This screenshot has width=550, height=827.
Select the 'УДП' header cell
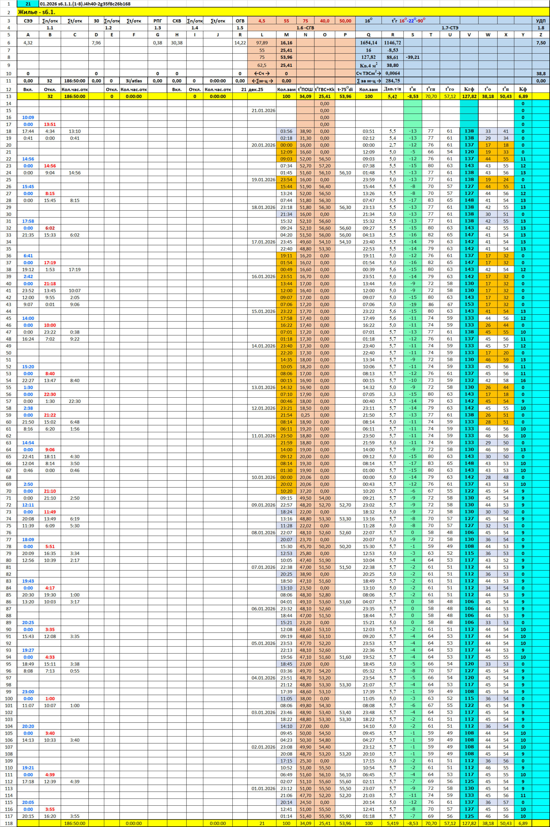(541, 21)
